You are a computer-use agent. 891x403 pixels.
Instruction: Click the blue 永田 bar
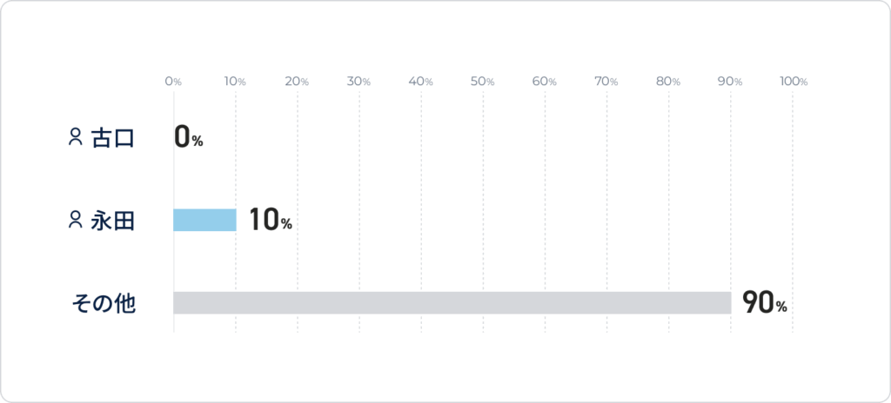click(x=204, y=221)
